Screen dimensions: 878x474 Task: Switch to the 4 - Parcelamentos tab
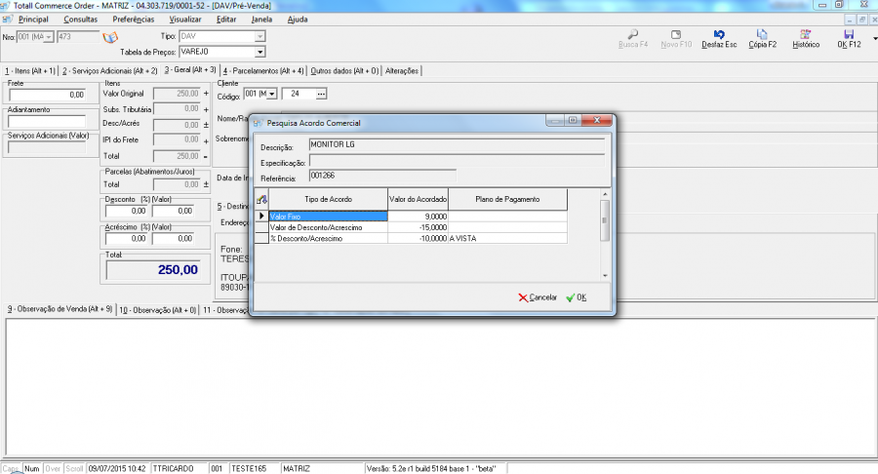[263, 71]
